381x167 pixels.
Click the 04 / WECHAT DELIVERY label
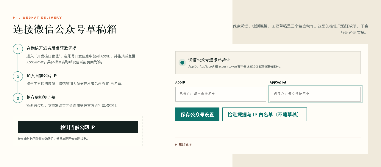tap(38, 18)
